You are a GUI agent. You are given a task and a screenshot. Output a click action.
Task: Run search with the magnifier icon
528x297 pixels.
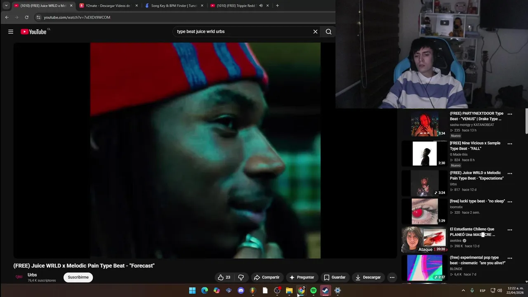coord(328,31)
